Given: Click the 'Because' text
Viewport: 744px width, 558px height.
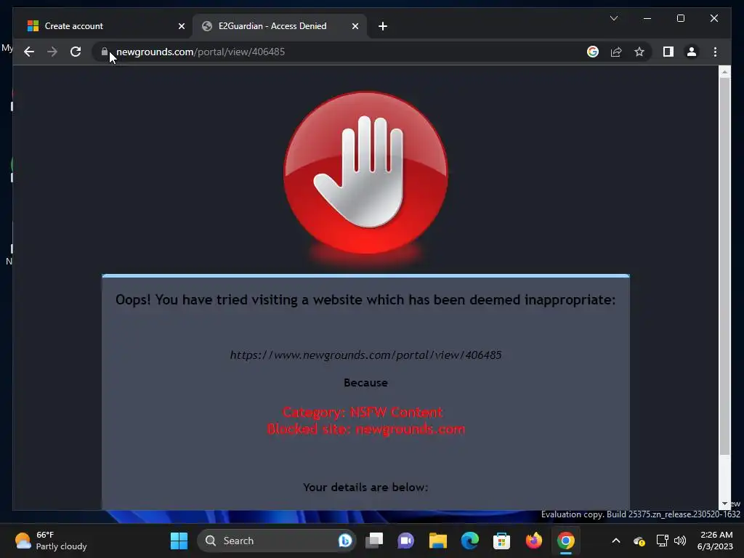Looking at the screenshot, I should tap(366, 382).
